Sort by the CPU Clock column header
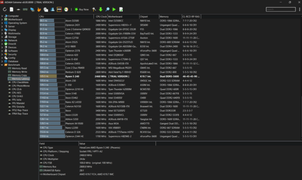The height and width of the screenshot is (180, 302). [100, 17]
